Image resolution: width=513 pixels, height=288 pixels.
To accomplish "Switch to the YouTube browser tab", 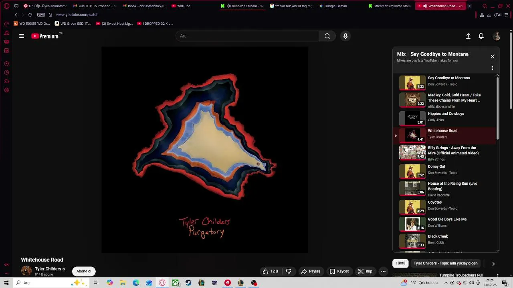I will (181, 6).
